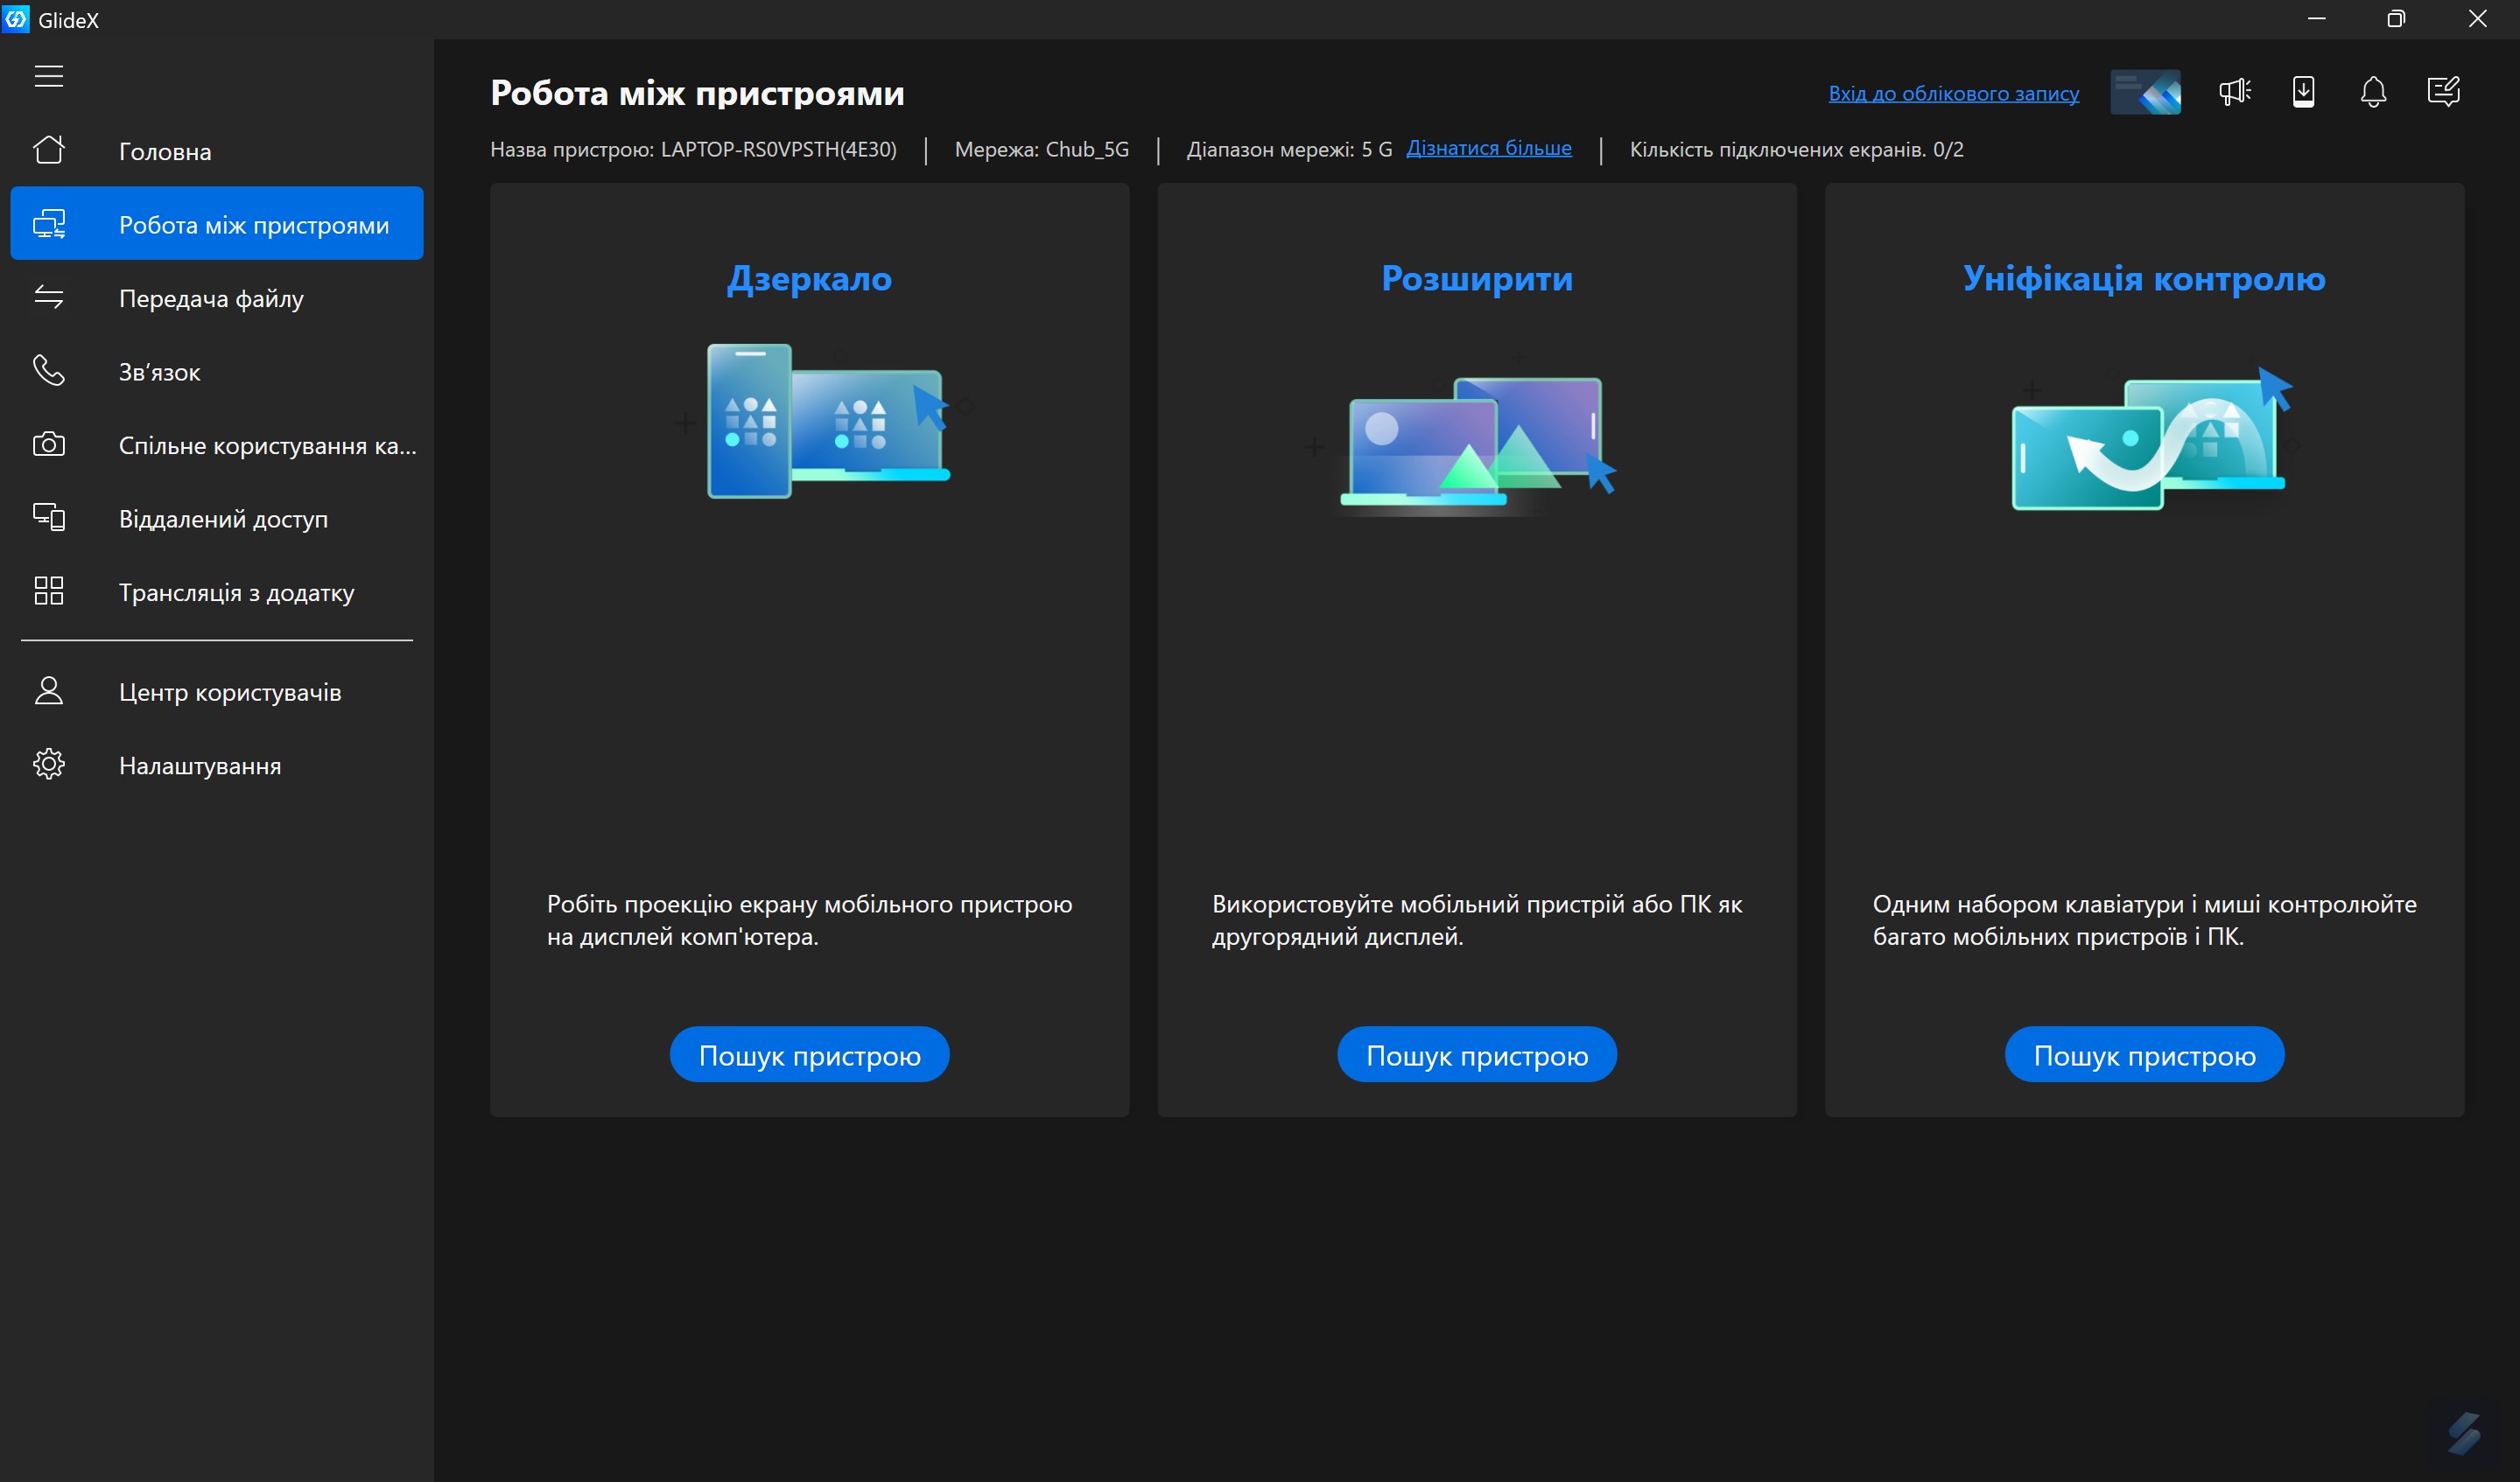Click the Уніфікація контролю card title

pyautogui.click(x=2144, y=278)
